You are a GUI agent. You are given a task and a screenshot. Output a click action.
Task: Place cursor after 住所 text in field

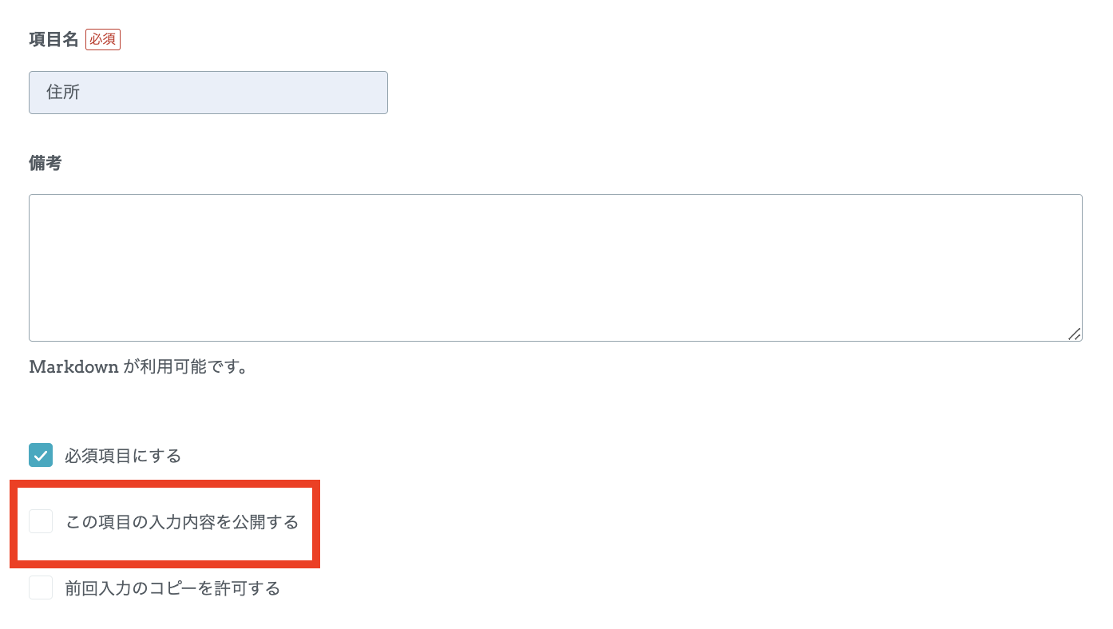(81, 93)
